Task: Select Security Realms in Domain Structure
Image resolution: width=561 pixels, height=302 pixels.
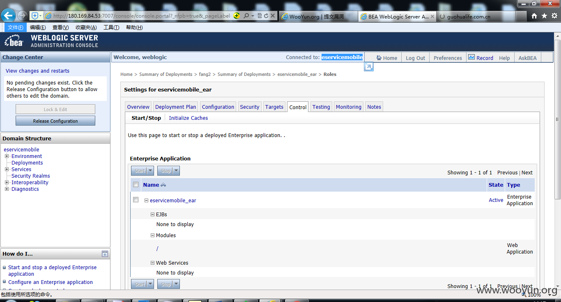Action: coord(31,176)
